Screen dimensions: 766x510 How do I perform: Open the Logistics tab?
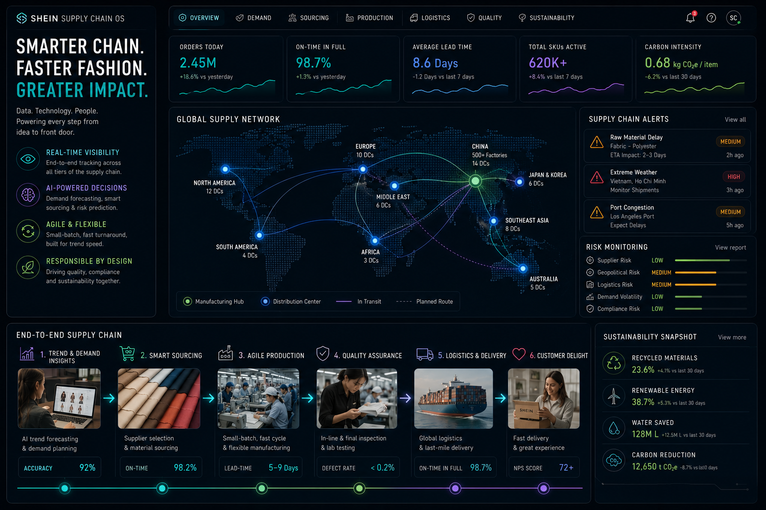pyautogui.click(x=430, y=18)
